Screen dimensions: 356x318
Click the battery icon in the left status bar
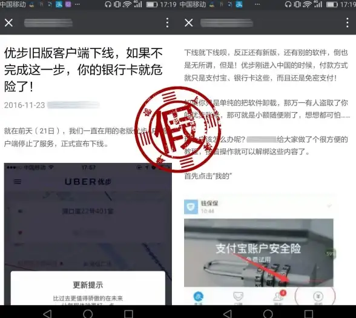tap(151, 5)
